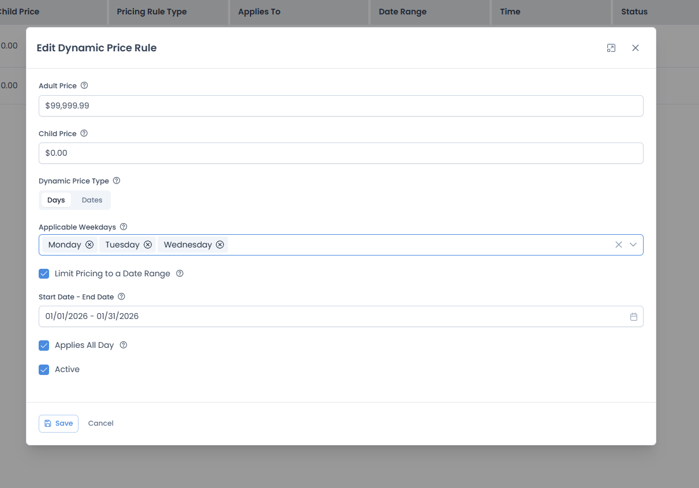Remove the Wednesday weekday tag
Image resolution: width=699 pixels, height=488 pixels.
(x=220, y=245)
